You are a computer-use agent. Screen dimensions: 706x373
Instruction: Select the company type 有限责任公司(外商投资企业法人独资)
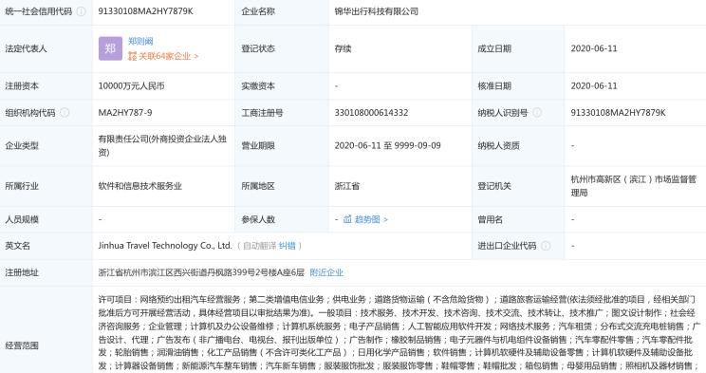click(162, 145)
